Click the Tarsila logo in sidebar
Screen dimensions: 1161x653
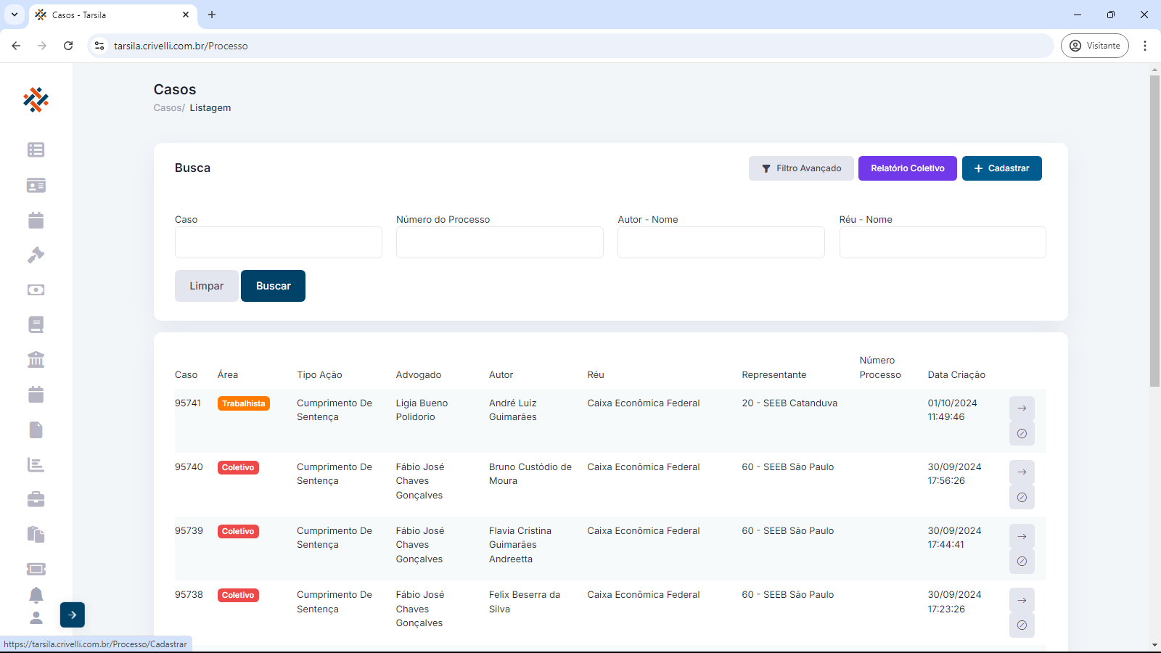point(36,100)
